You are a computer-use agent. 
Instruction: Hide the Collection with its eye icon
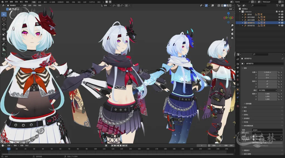point(279,11)
